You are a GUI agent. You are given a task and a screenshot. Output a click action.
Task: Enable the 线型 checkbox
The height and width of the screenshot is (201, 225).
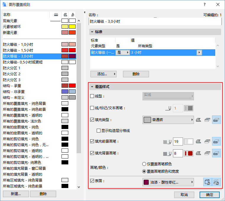coord(92,96)
